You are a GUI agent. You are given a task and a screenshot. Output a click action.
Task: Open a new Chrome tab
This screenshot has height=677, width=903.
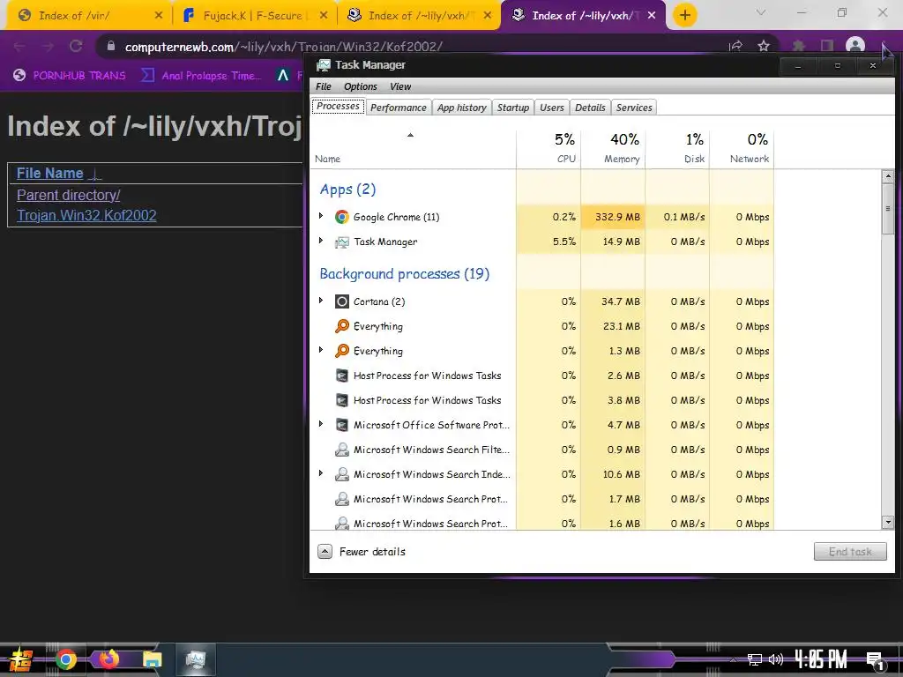tap(684, 15)
